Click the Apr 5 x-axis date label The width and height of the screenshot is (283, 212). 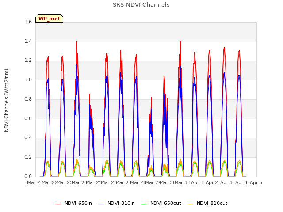pos(256,182)
